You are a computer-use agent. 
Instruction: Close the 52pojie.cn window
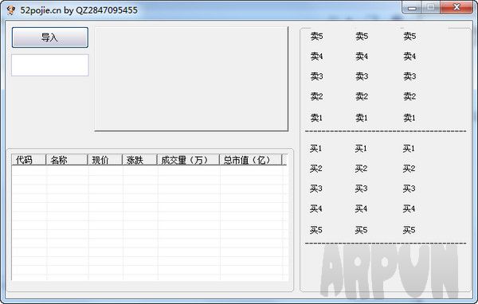click(x=456, y=7)
